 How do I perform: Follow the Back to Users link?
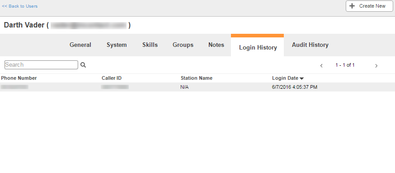(x=19, y=6)
